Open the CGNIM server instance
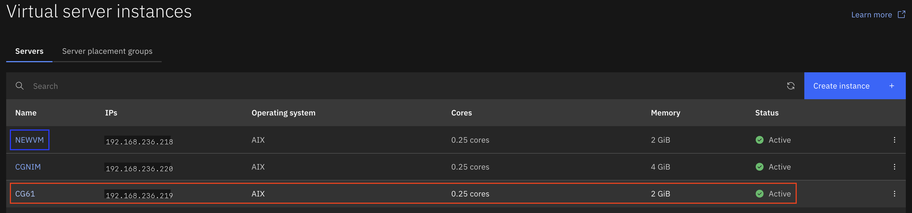 (28, 167)
